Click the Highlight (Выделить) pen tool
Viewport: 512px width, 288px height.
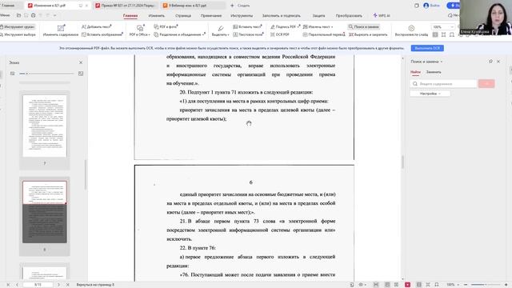(221, 30)
